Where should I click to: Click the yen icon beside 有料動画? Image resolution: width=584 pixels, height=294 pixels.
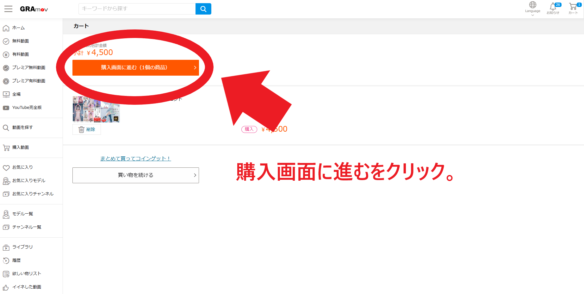tap(6, 55)
